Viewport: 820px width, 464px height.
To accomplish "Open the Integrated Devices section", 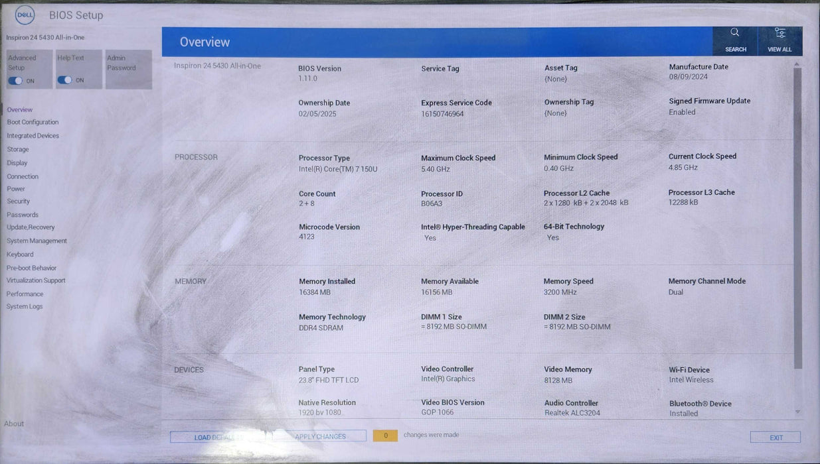I will pos(33,135).
